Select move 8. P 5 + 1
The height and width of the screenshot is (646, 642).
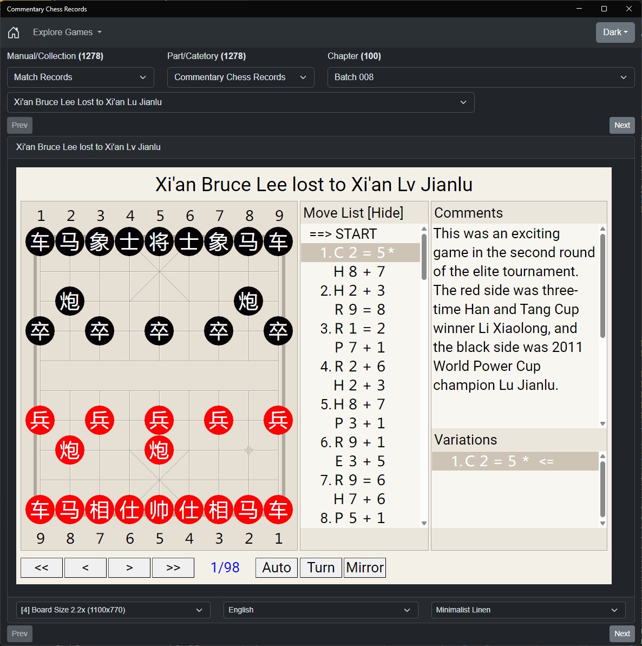pyautogui.click(x=361, y=518)
